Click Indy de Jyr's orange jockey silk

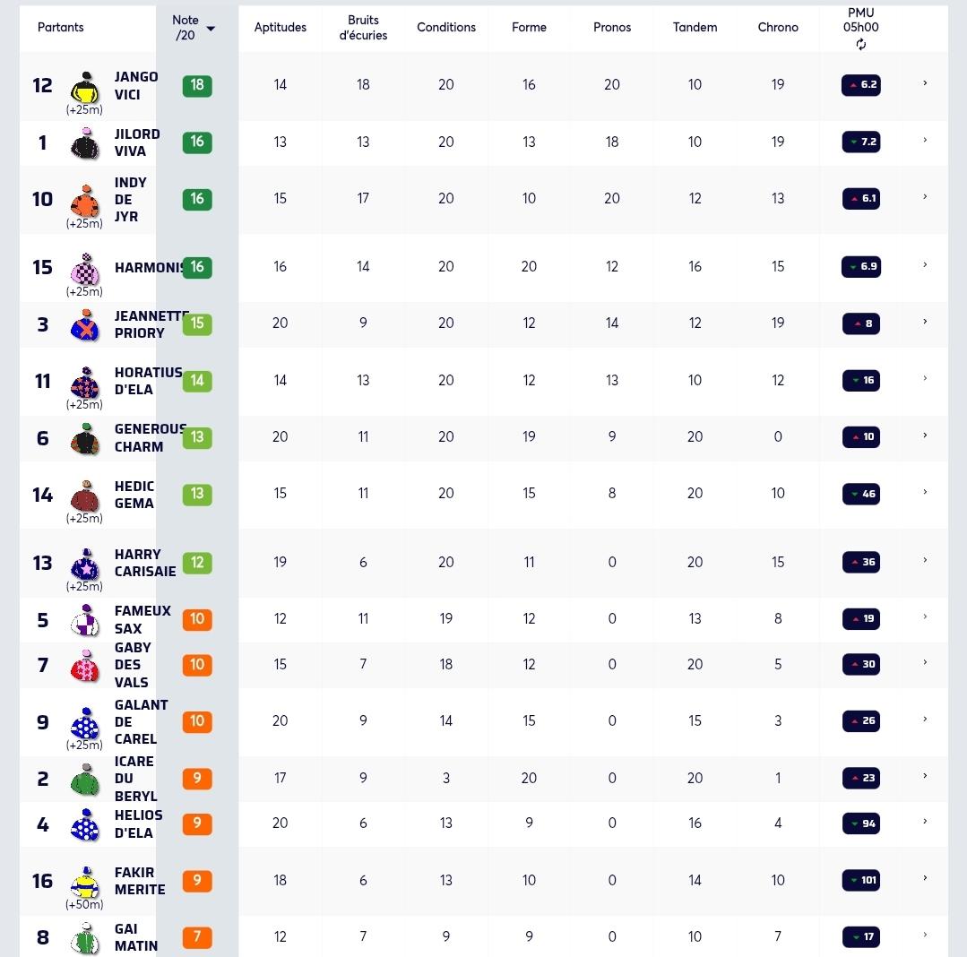pos(85,201)
